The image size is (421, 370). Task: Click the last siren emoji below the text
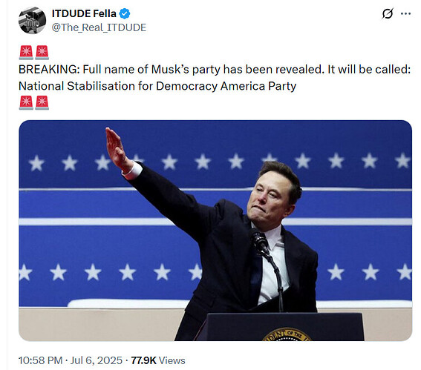42,102
